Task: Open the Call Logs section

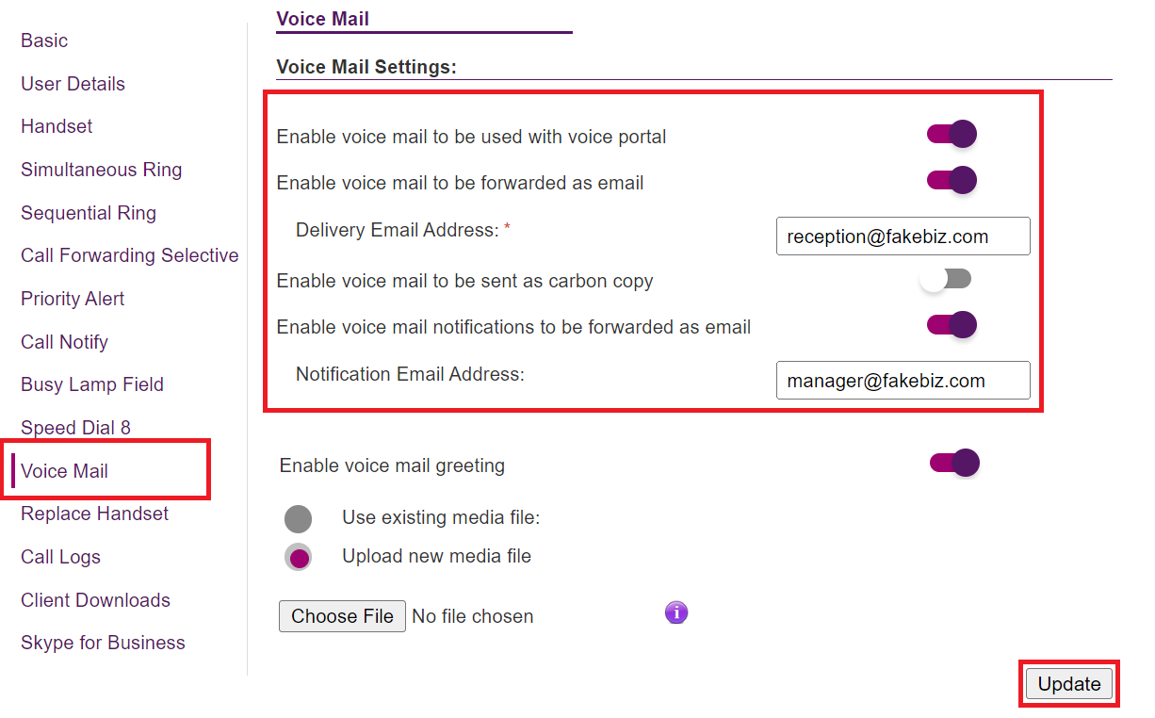Action: pos(60,557)
